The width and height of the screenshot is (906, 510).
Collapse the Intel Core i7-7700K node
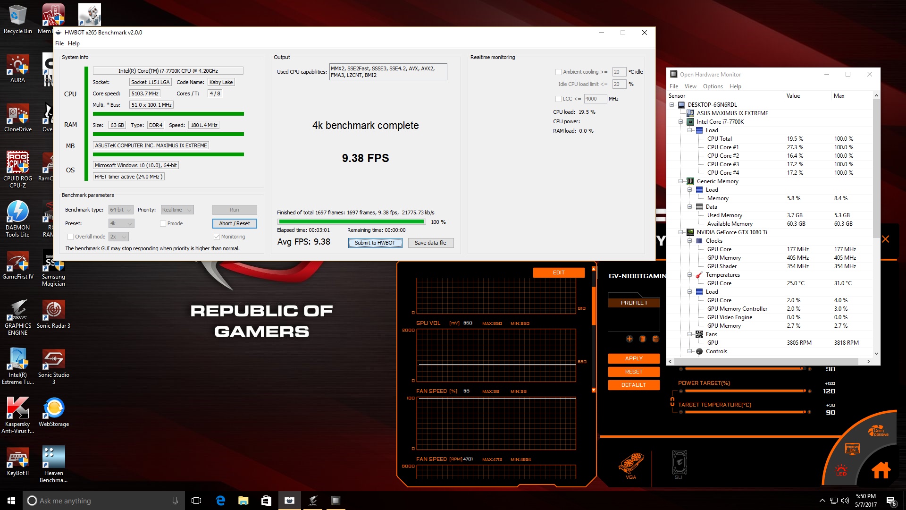point(681,122)
